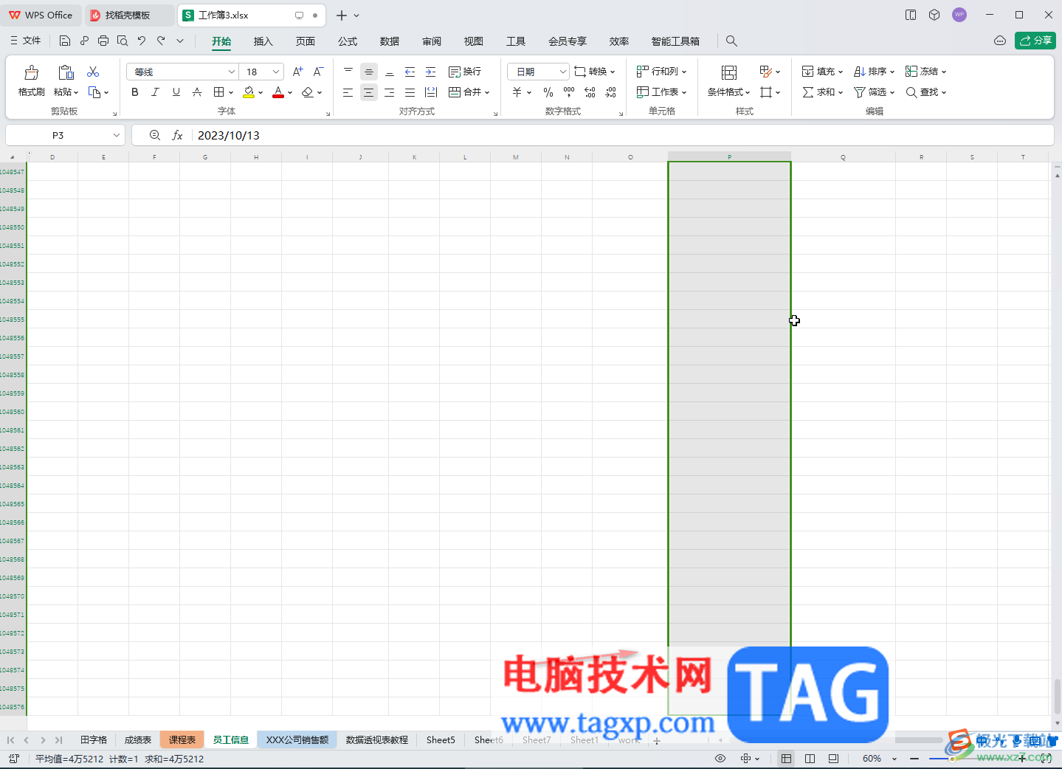Click the Sum (求和) button

pyautogui.click(x=822, y=92)
